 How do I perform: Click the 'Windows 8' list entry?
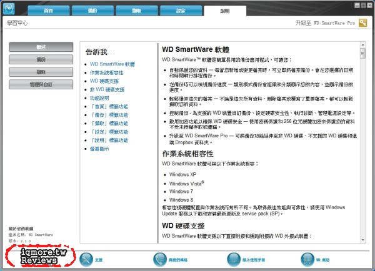(x=181, y=200)
